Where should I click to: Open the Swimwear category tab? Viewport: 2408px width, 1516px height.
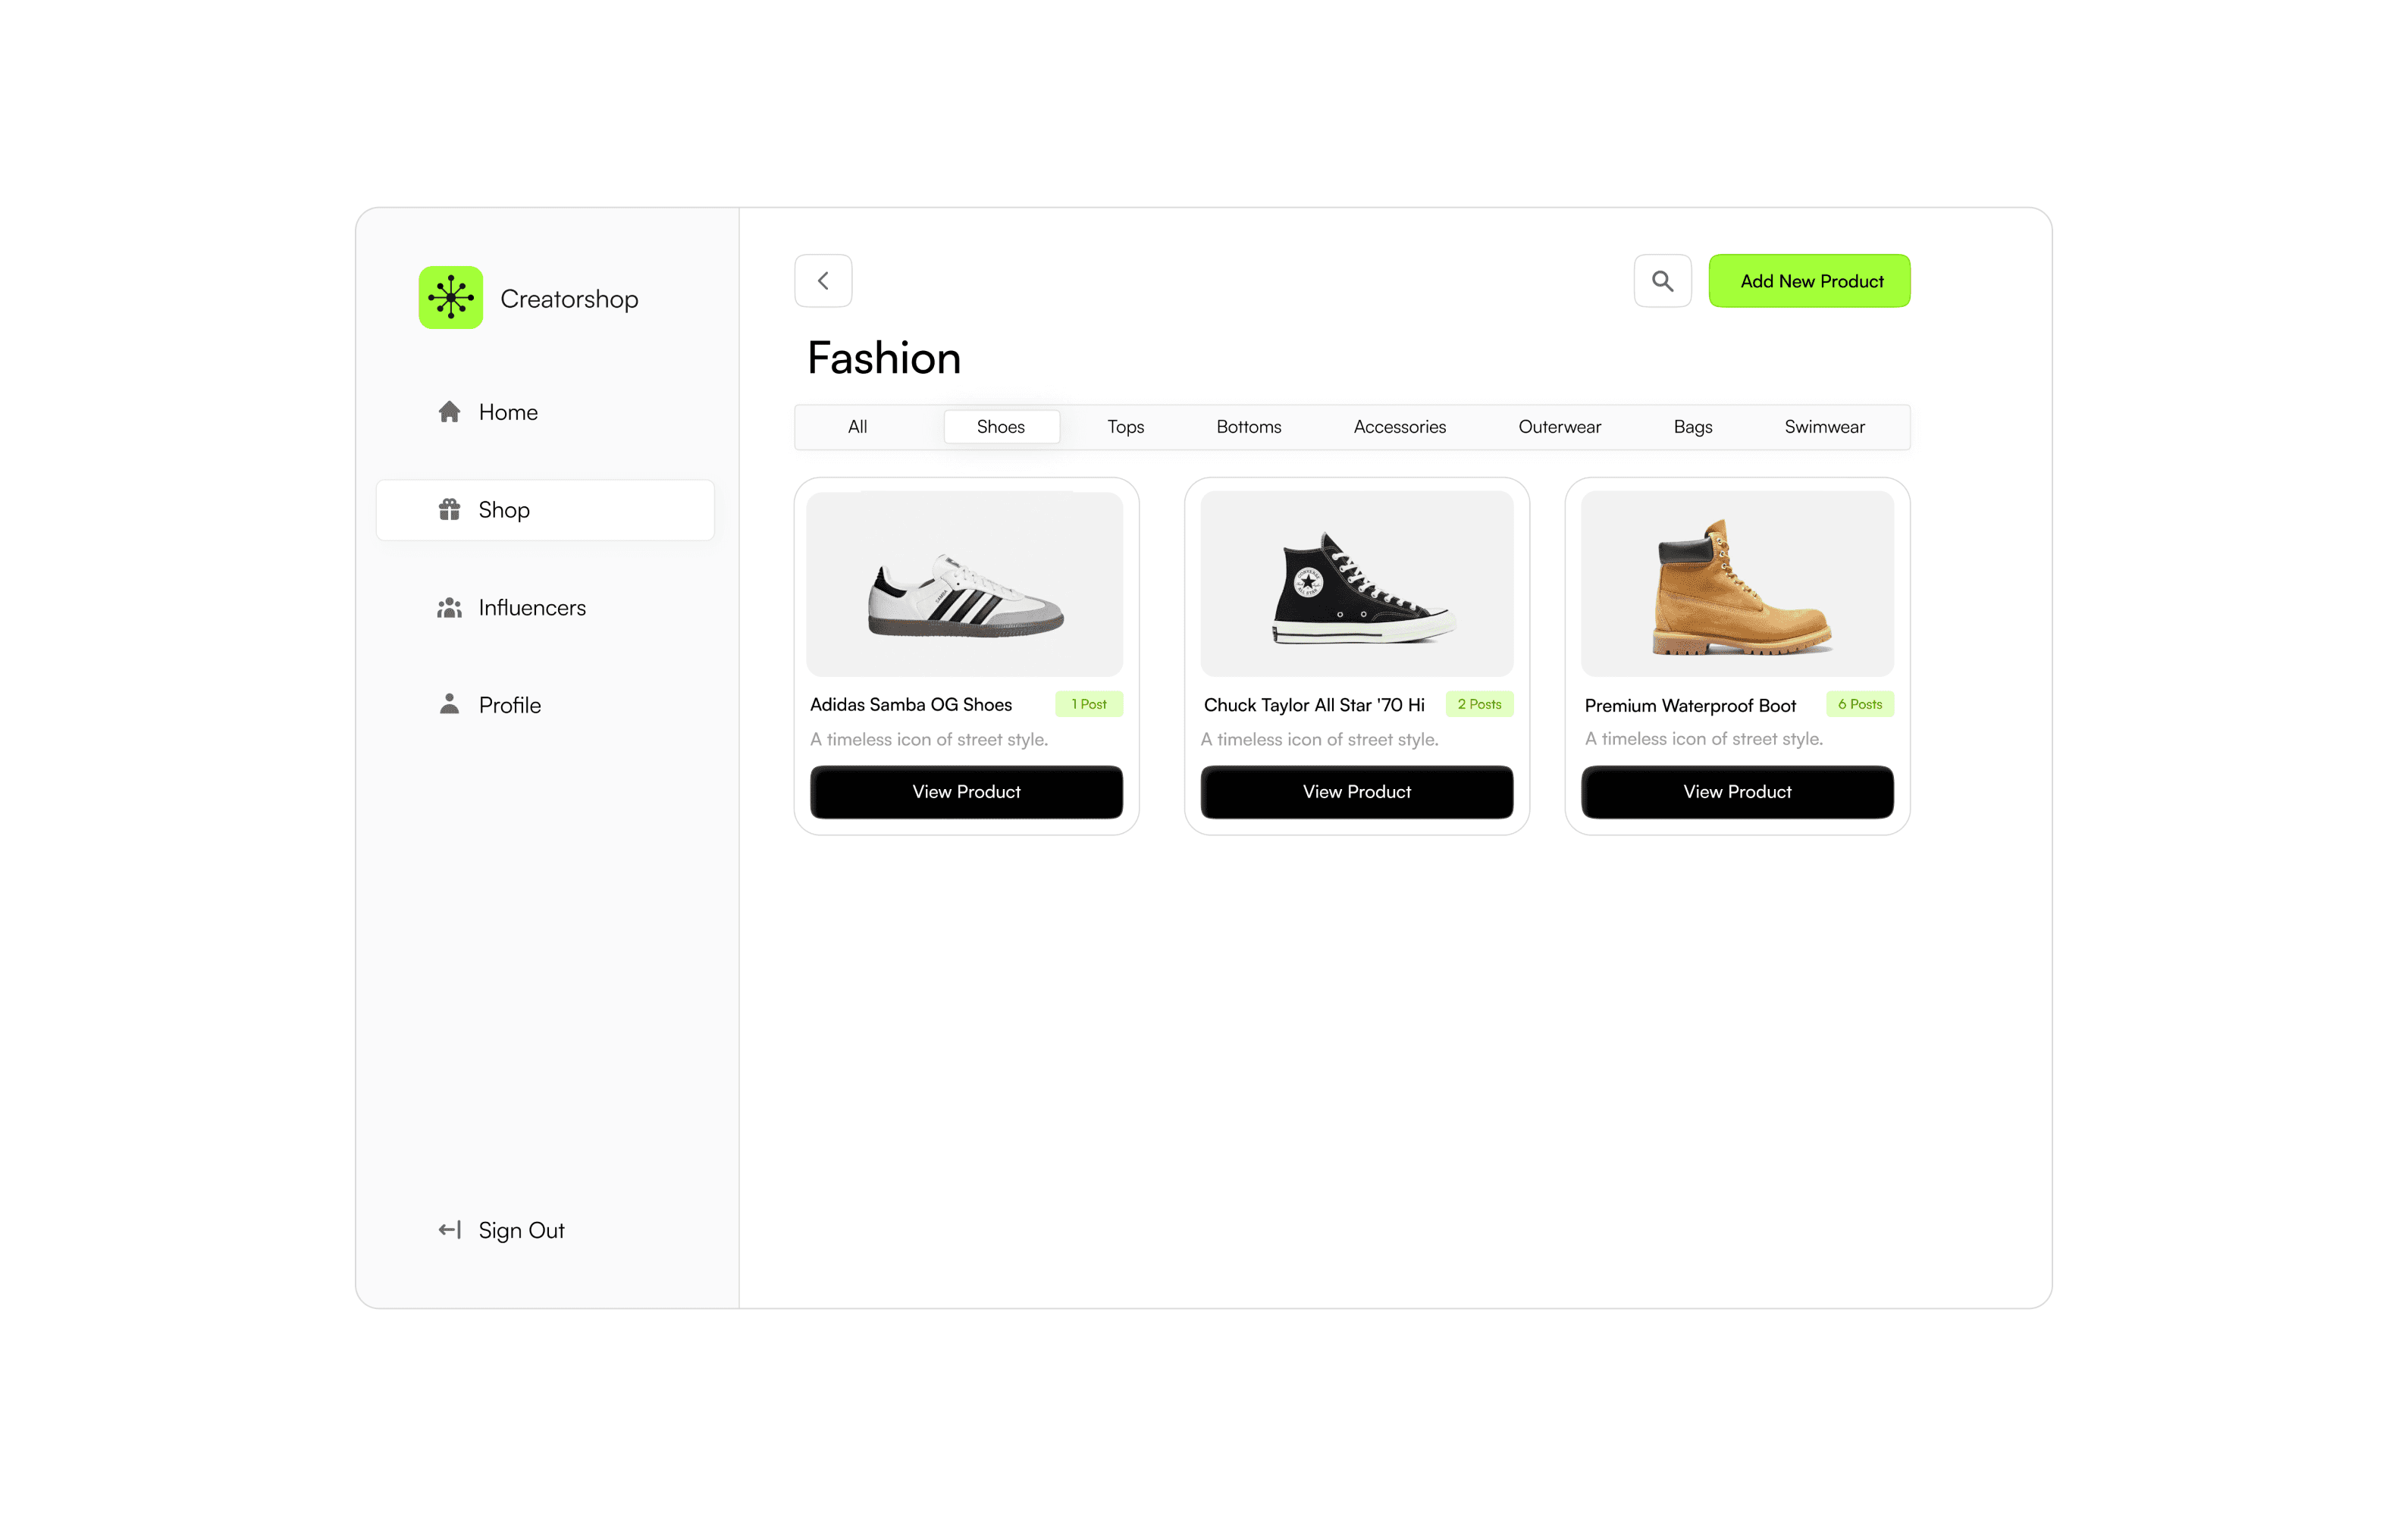click(x=1824, y=427)
